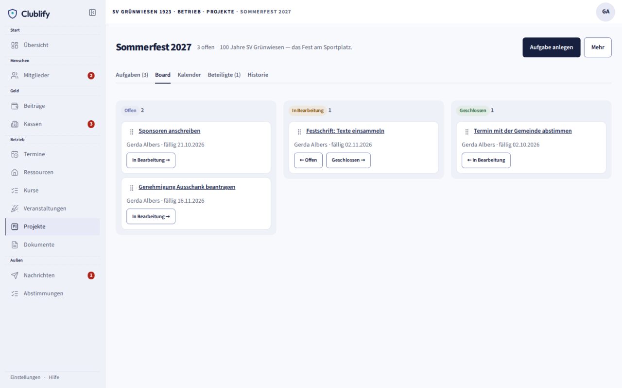
Task: Click the Dokumente file icon
Action: [15, 245]
